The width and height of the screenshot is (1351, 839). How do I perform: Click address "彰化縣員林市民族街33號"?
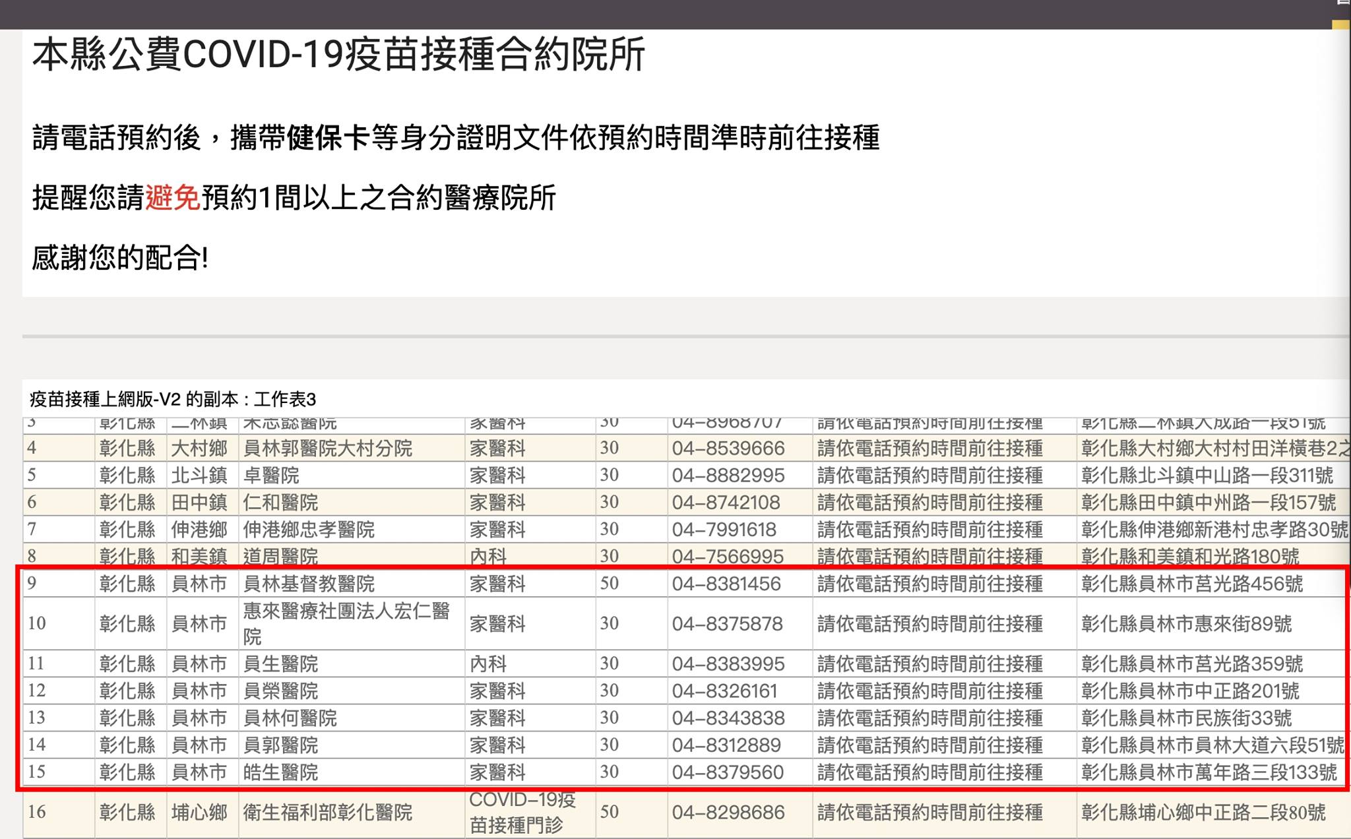1186,718
